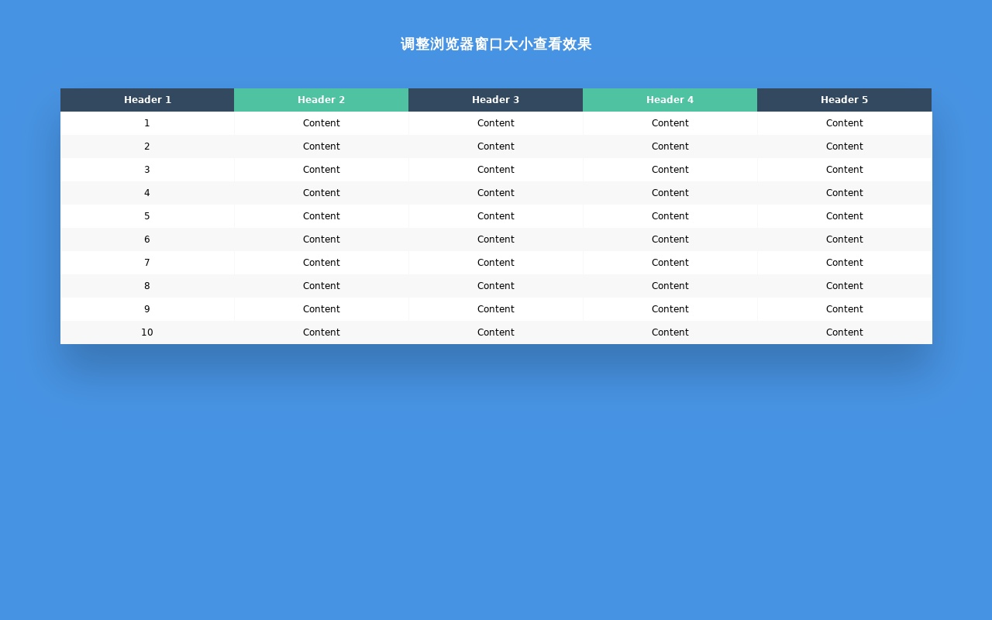The width and height of the screenshot is (992, 620).
Task: Click Content in row 2 under Header 2
Action: [x=322, y=146]
